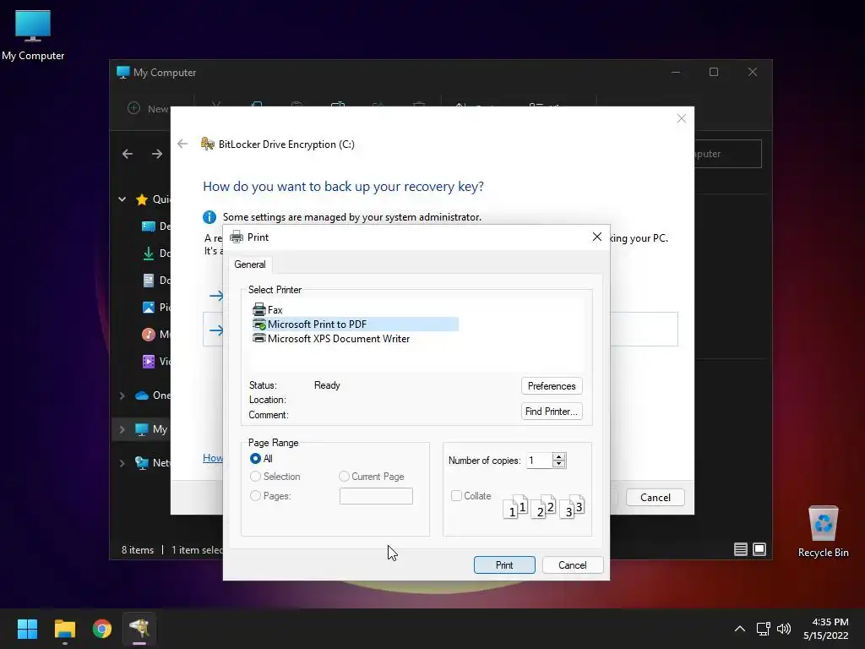The height and width of the screenshot is (649, 865).
Task: Navigate back in My Computer window
Action: pos(128,154)
